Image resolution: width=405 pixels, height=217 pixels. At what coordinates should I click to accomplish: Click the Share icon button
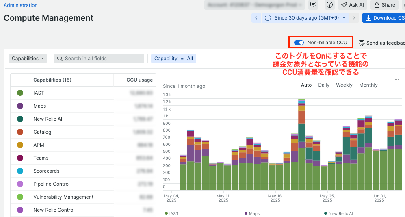(385, 5)
